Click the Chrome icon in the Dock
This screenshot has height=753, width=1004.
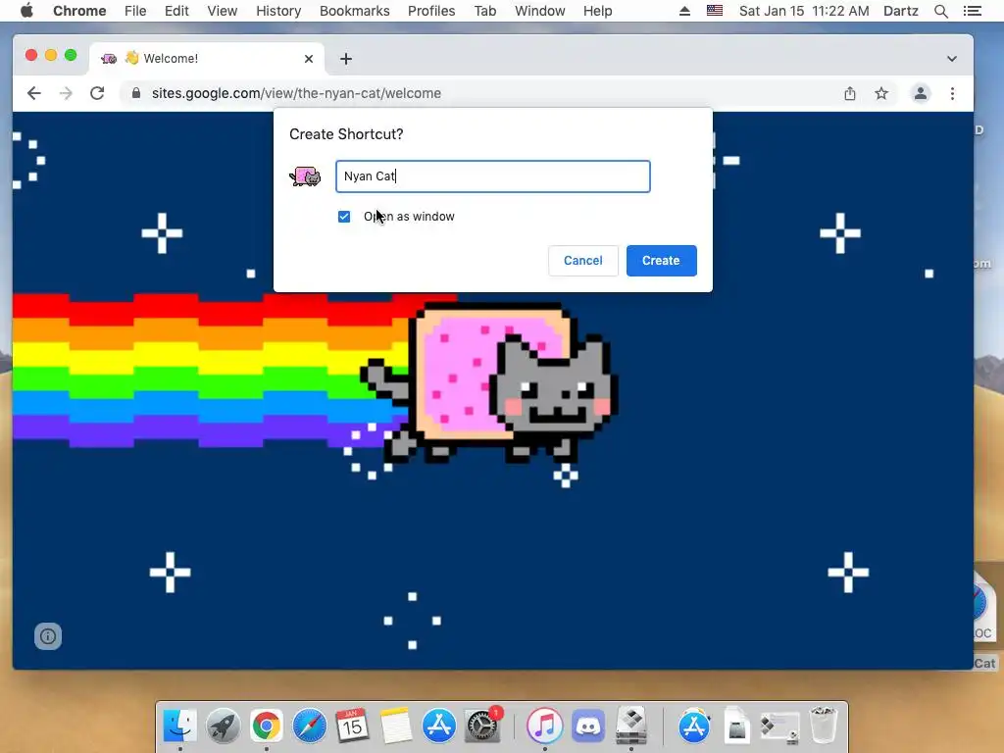click(x=267, y=726)
